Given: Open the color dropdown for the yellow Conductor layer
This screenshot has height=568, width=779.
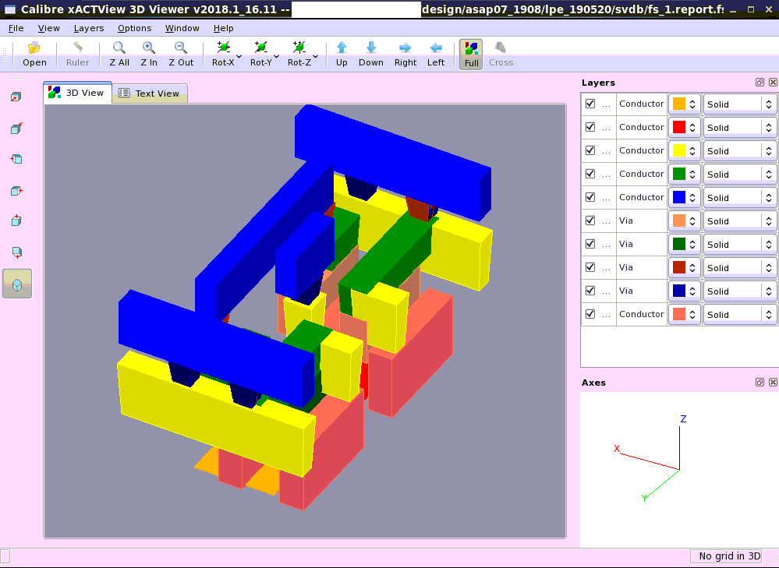Looking at the screenshot, I should point(692,150).
